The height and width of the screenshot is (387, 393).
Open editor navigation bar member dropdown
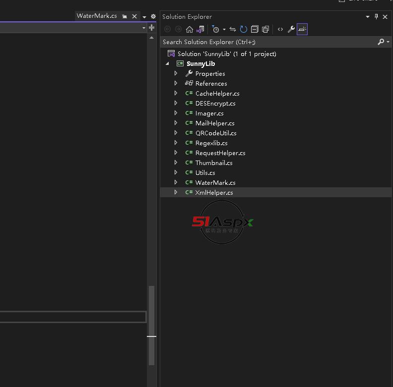pos(143,28)
